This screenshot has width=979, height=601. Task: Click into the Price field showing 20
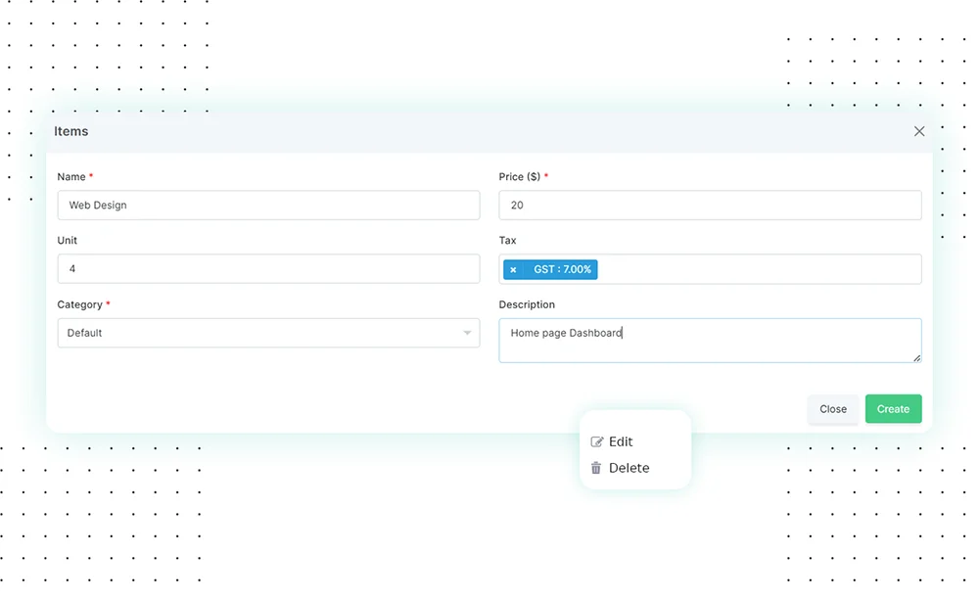point(710,206)
